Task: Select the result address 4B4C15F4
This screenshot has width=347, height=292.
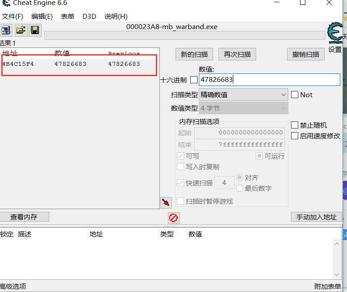Action: (x=18, y=64)
